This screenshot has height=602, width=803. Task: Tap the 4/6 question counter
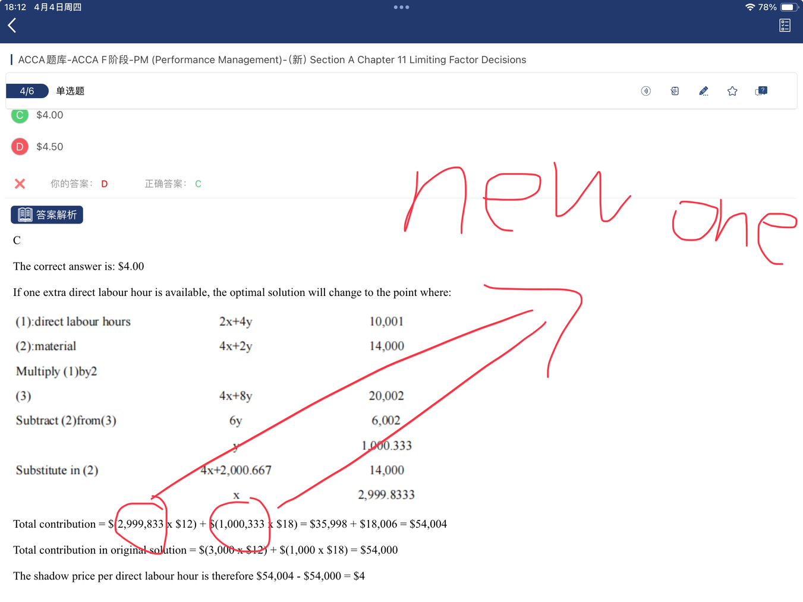click(27, 91)
